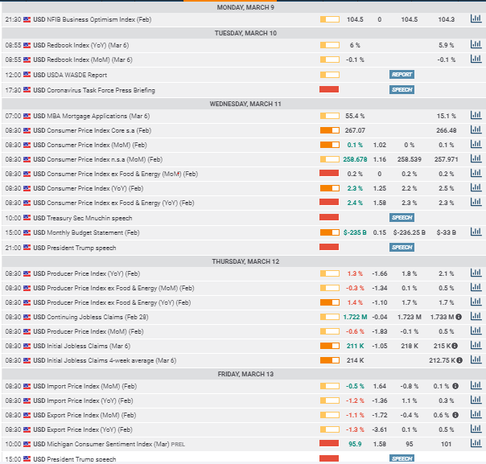Image resolution: width=486 pixels, height=464 pixels.
Task: Click actual value 258.678 in CPI n.s.a row
Action: [x=355, y=159]
